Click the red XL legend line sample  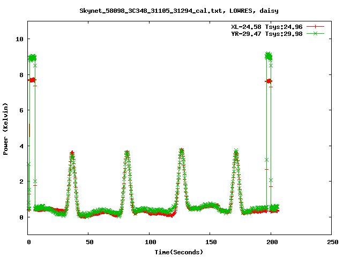pos(315,27)
